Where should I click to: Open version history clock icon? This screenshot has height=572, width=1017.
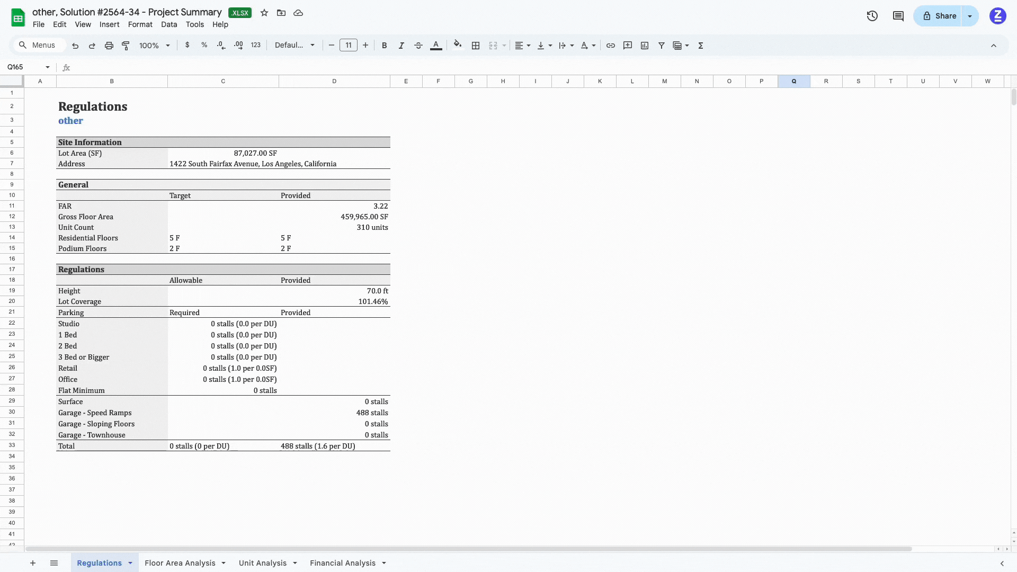tap(872, 16)
